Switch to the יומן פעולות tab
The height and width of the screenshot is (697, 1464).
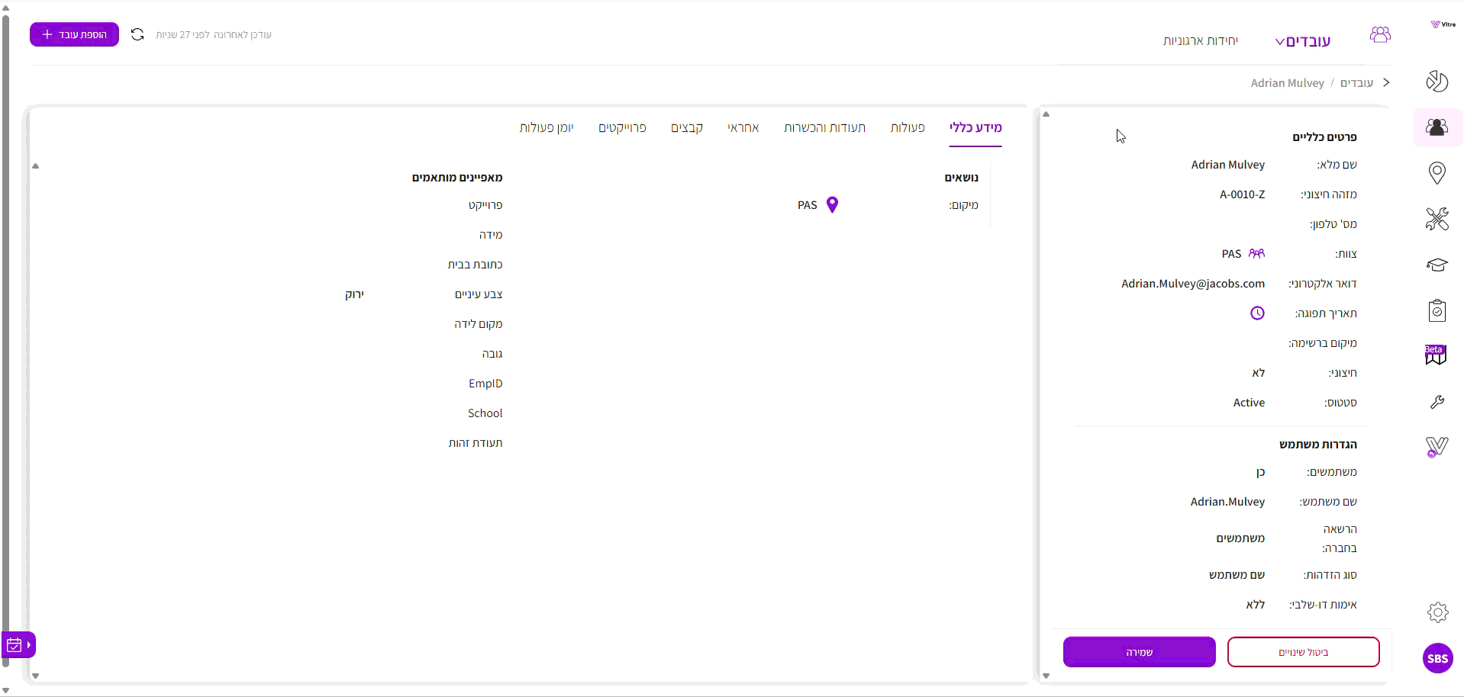tap(547, 127)
